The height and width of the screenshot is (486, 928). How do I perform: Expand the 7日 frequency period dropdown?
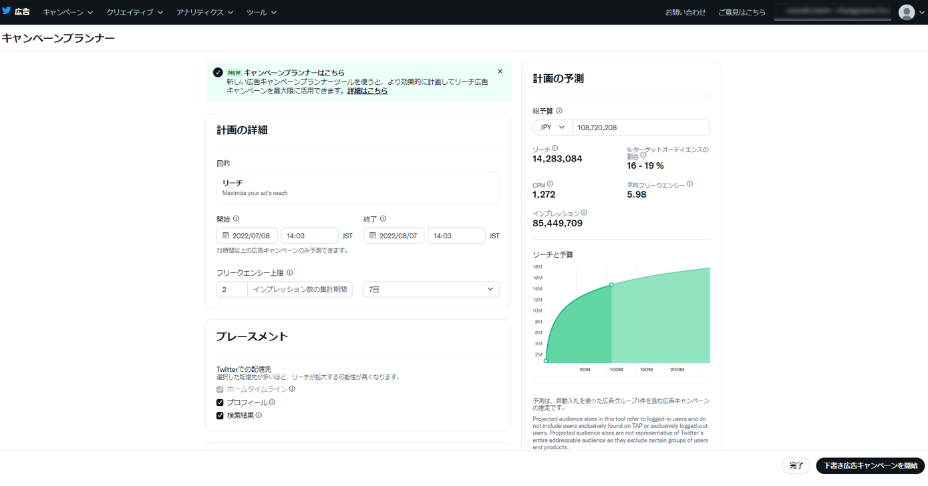[431, 289]
